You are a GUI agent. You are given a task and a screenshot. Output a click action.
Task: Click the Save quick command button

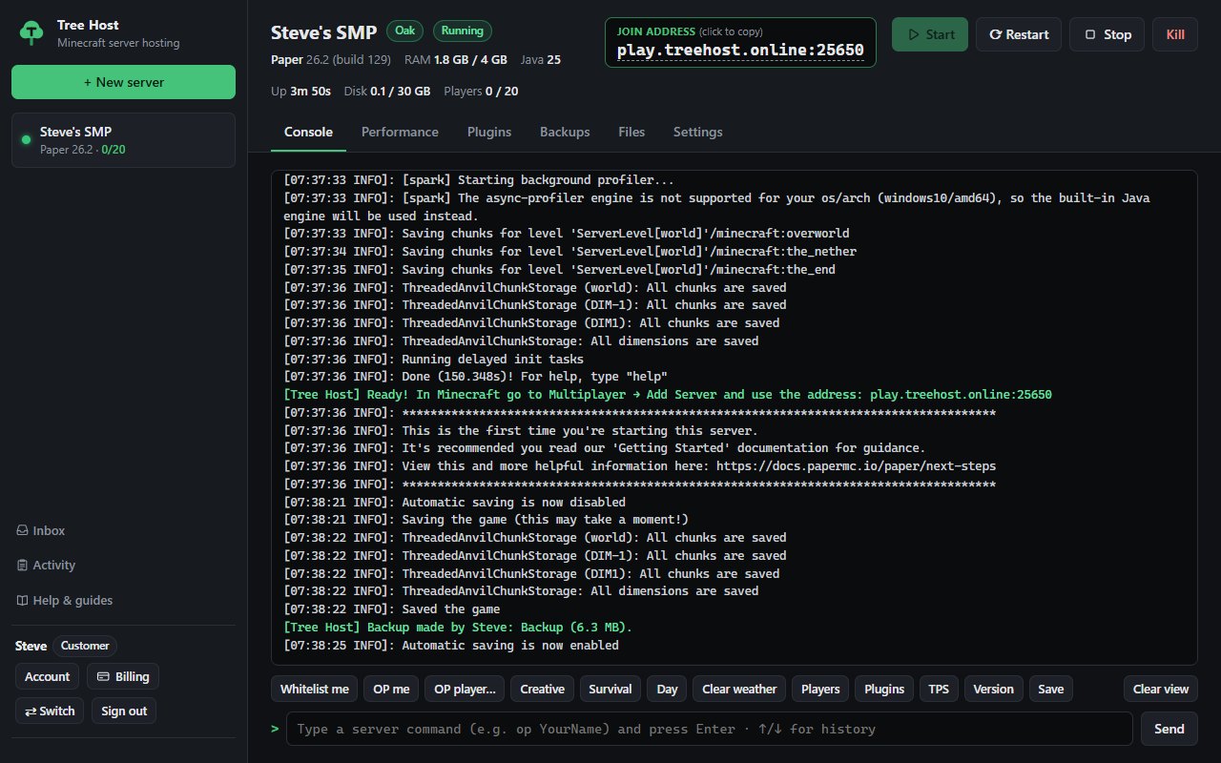[x=1050, y=689]
